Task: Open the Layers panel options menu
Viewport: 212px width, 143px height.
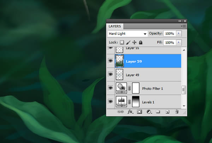Action: click(x=183, y=26)
